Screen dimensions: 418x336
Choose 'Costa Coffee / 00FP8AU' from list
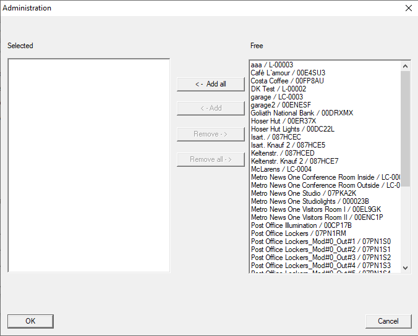(287, 81)
